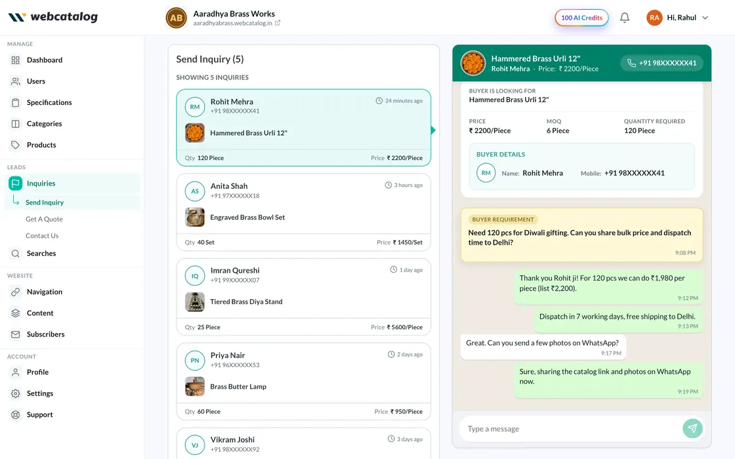Select Priya Nair inquiry name
The image size is (735, 459).
(x=228, y=355)
